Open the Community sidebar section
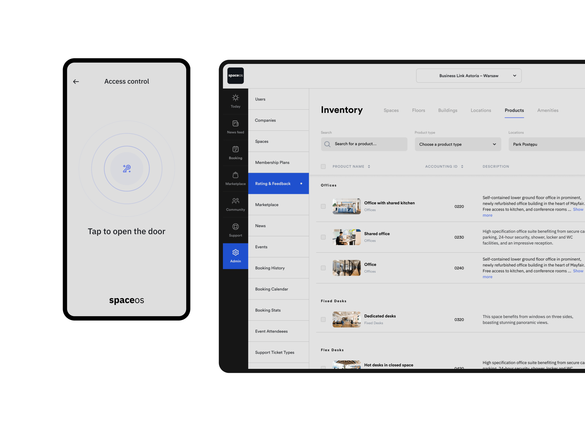Image resolution: width=585 pixels, height=433 pixels. tap(236, 205)
